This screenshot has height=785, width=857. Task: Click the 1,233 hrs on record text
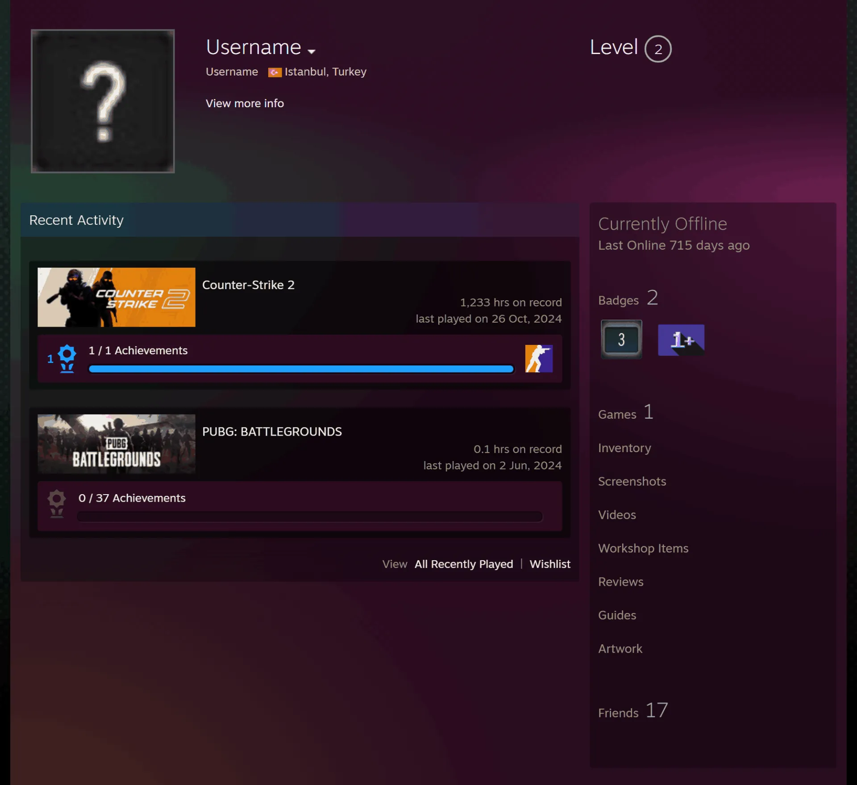click(x=511, y=302)
